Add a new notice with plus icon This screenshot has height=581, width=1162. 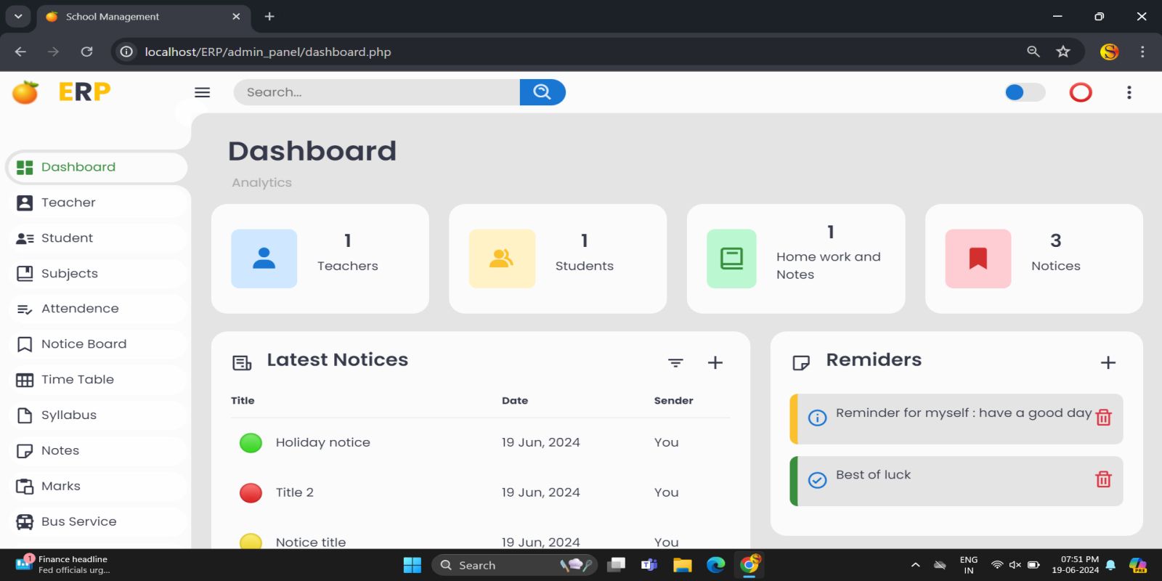click(715, 362)
